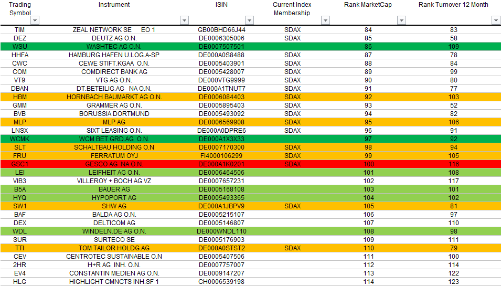Select ISIN DE000WNDL110

pyautogui.click(x=221, y=231)
